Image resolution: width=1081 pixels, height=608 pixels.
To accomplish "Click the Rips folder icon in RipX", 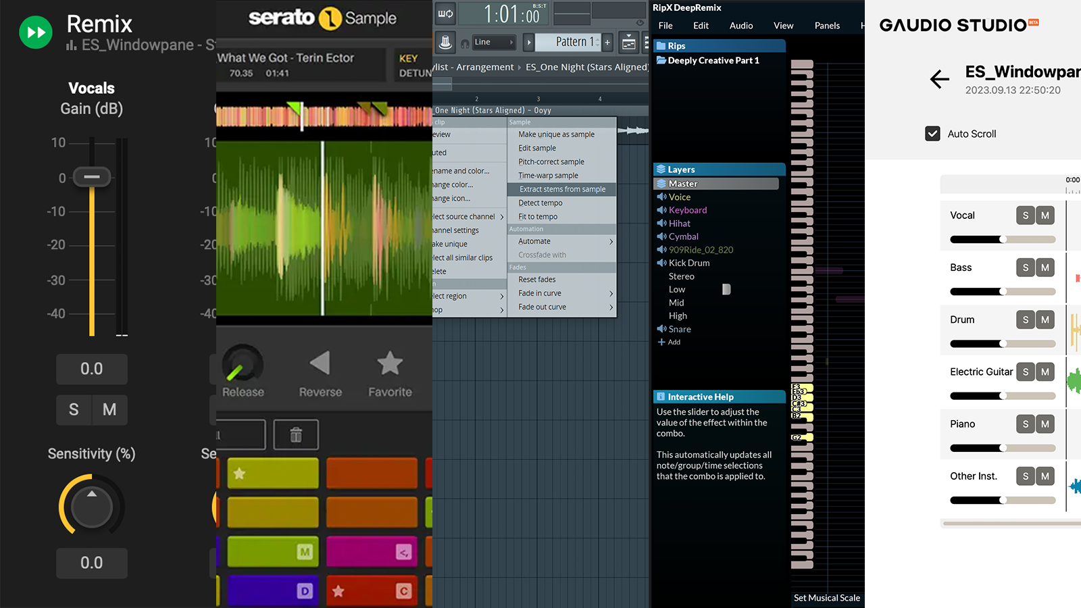I will (661, 45).
